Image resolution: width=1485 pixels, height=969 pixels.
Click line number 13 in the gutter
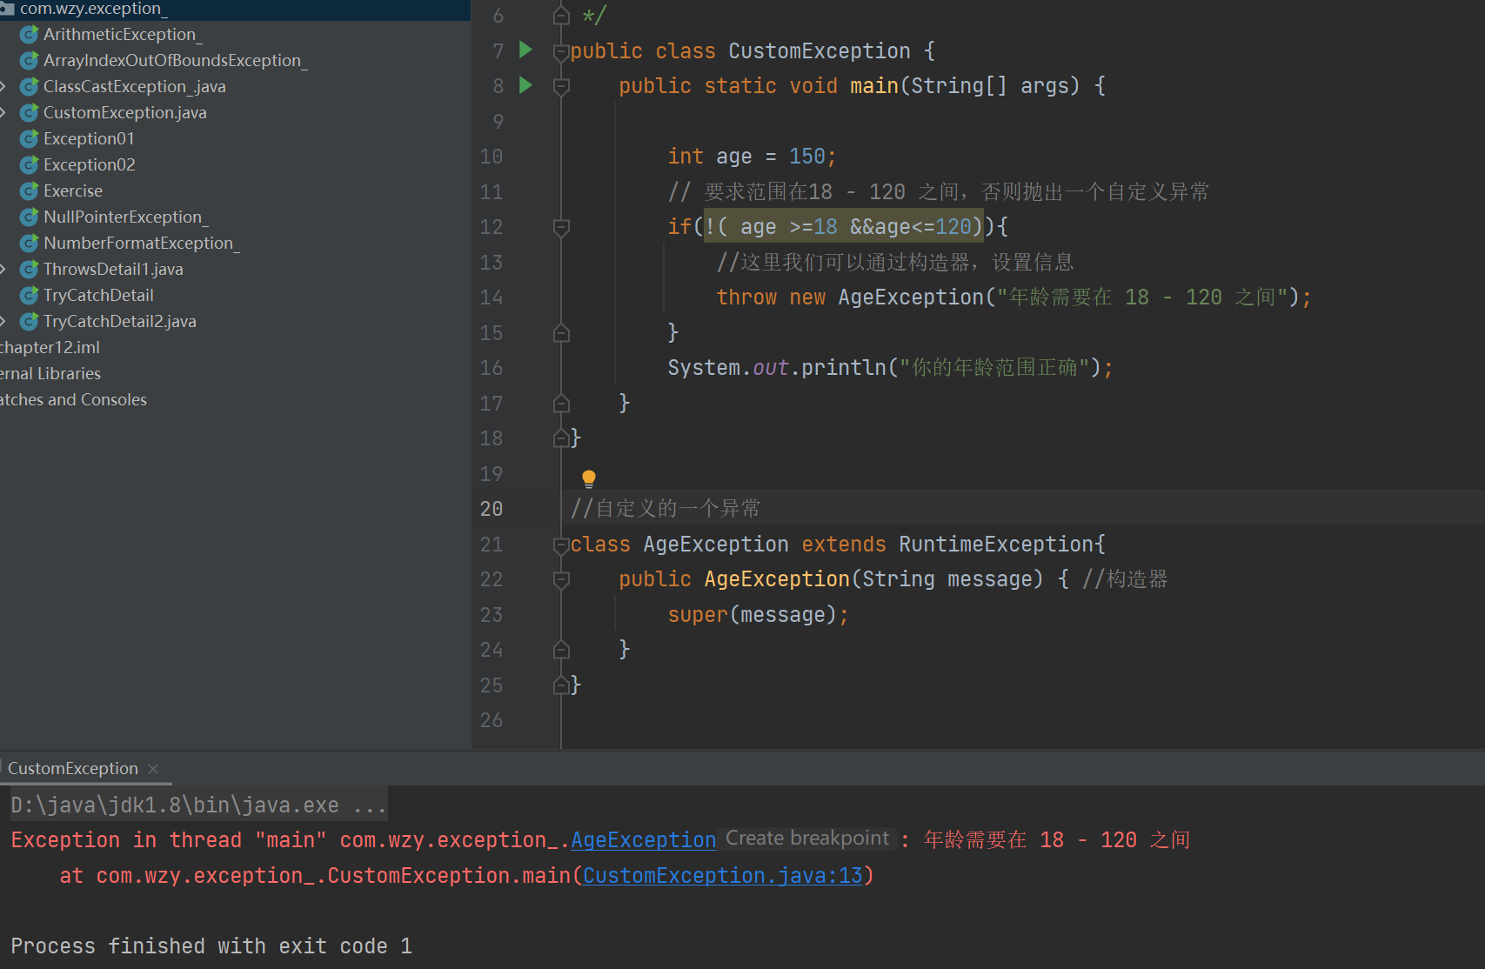tap(492, 263)
